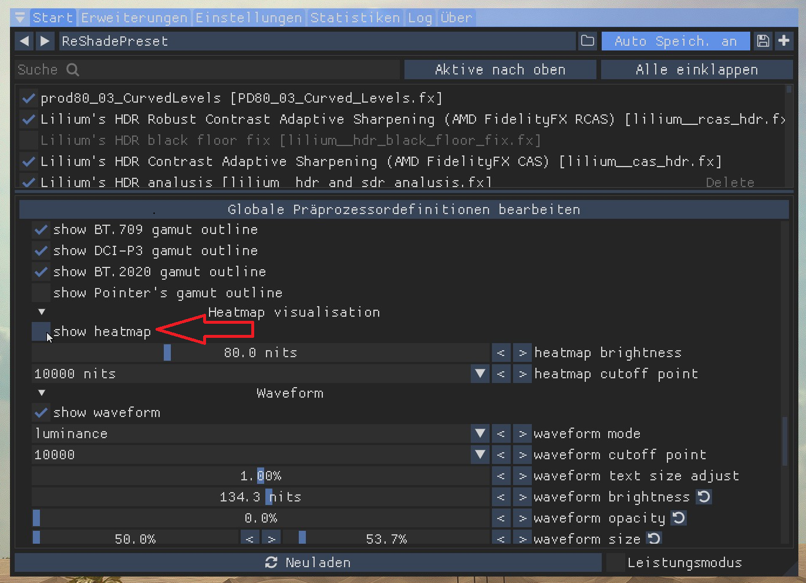Screen dimensions: 806x583
Task: Click the Aktive nach oben button
Action: (x=500, y=69)
